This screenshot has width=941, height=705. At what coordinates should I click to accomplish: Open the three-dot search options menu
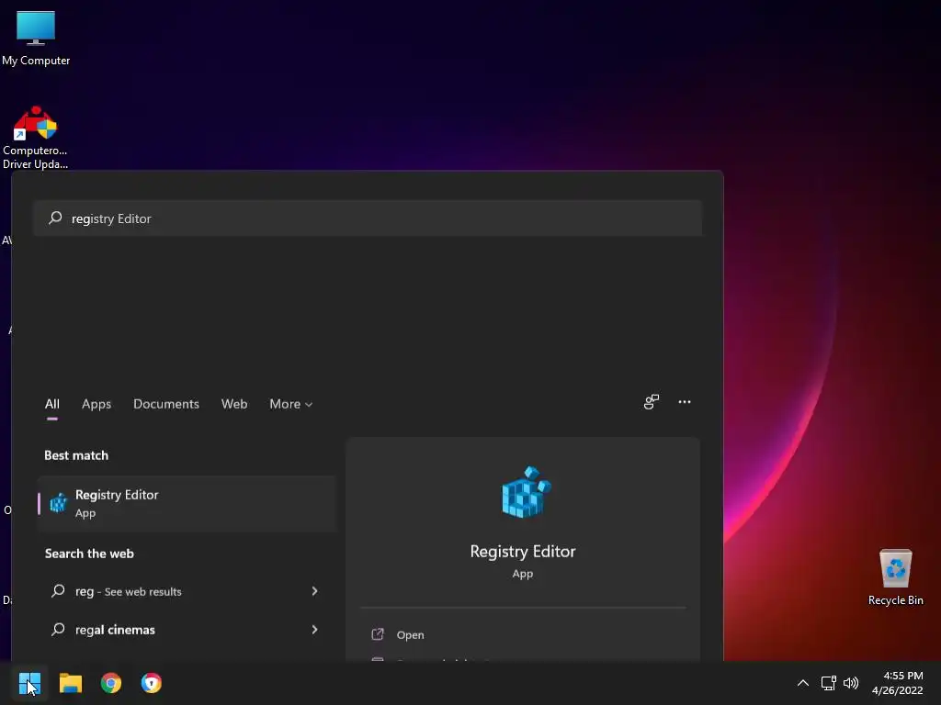point(685,402)
